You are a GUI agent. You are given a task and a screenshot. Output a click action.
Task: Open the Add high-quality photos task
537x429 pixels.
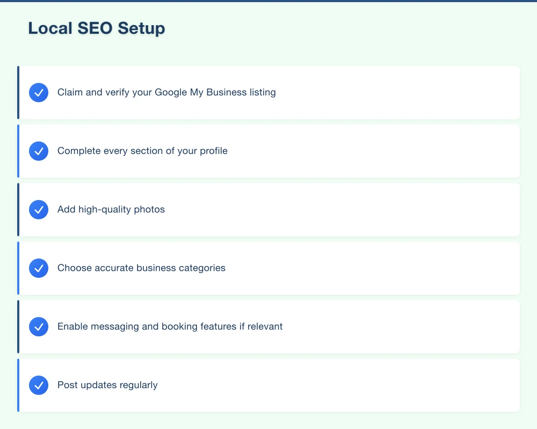(x=111, y=210)
